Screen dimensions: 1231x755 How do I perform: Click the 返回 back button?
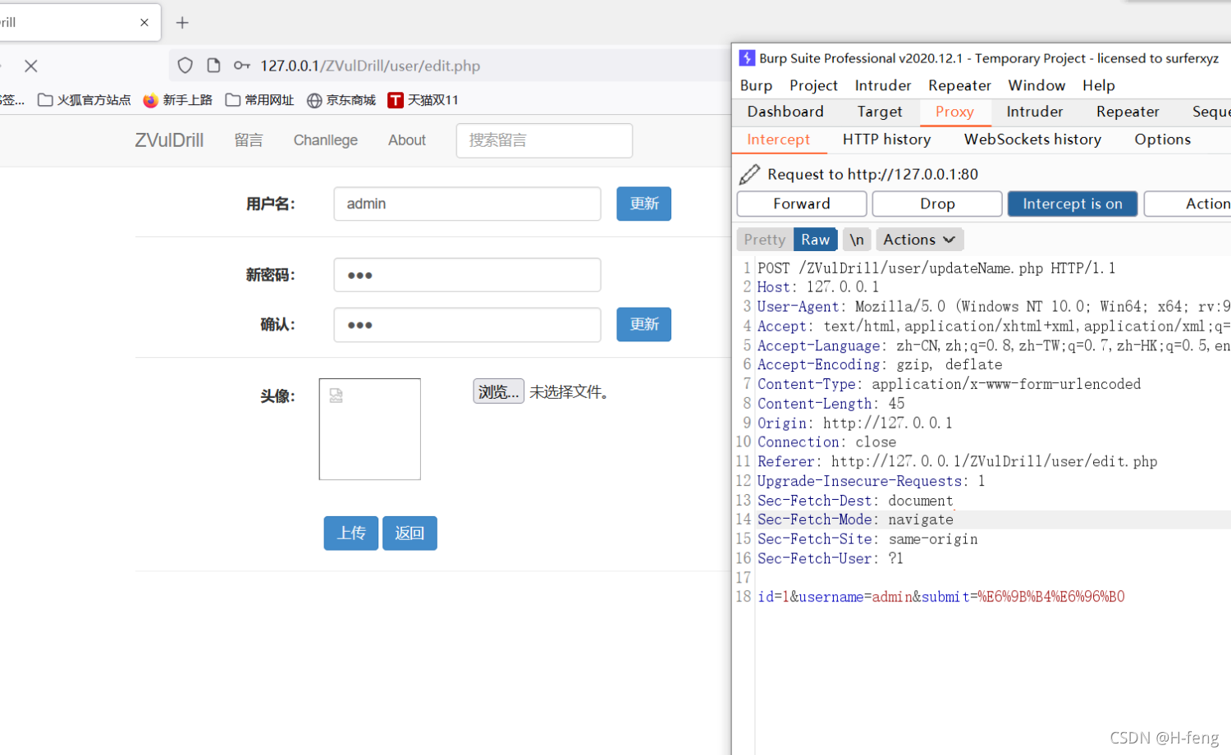pyautogui.click(x=410, y=533)
